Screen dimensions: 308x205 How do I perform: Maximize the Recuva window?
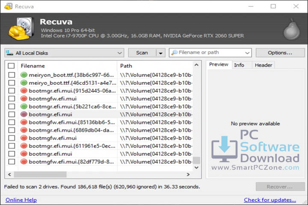point(273,6)
